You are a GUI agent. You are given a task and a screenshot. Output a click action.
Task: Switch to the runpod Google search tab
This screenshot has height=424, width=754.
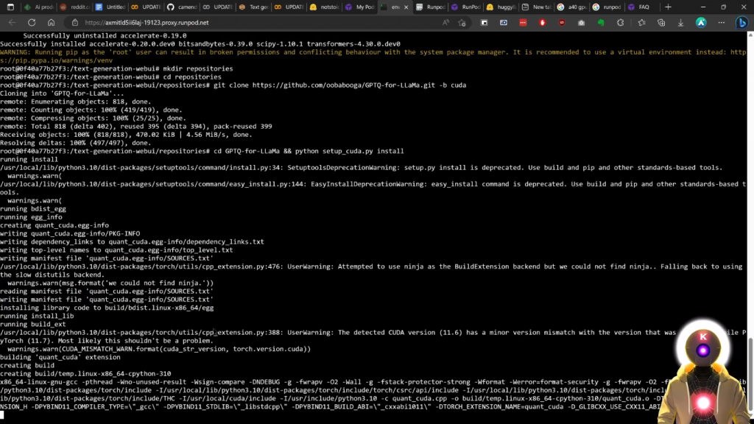tap(607, 7)
